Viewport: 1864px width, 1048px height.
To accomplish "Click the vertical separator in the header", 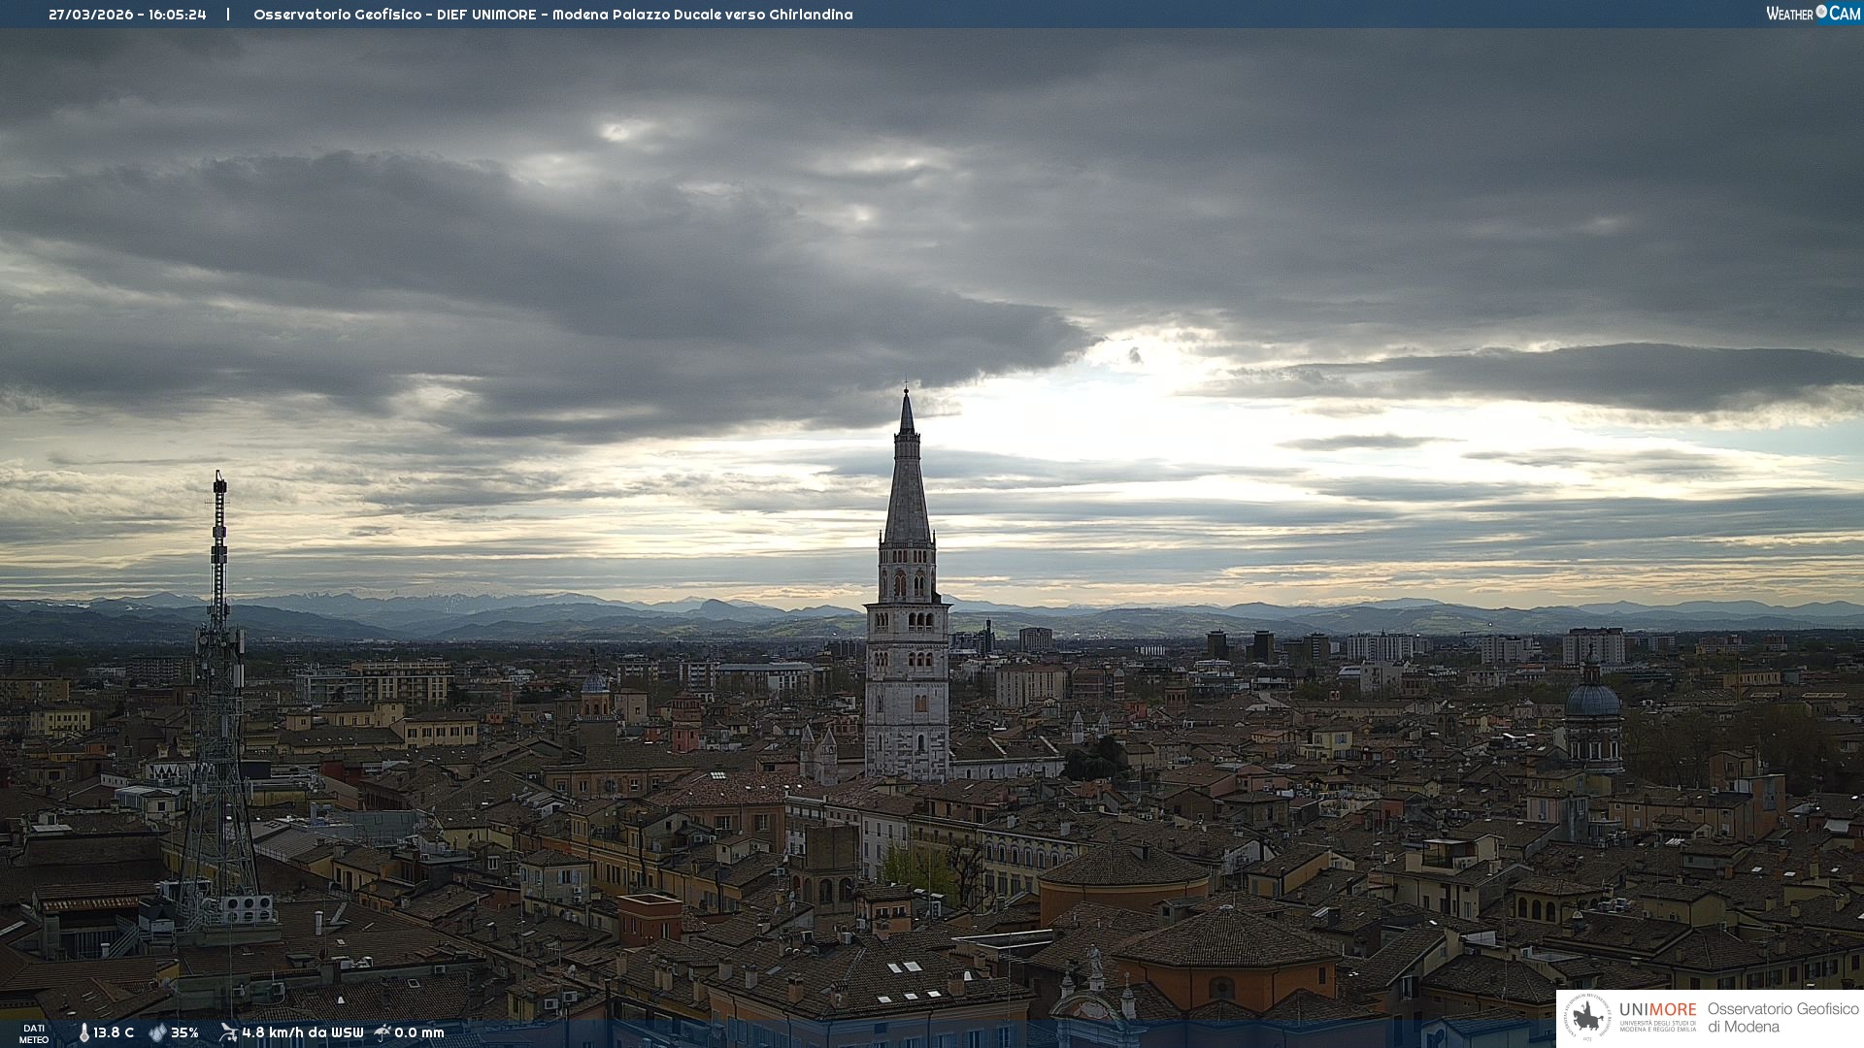I will pos(228,15).
